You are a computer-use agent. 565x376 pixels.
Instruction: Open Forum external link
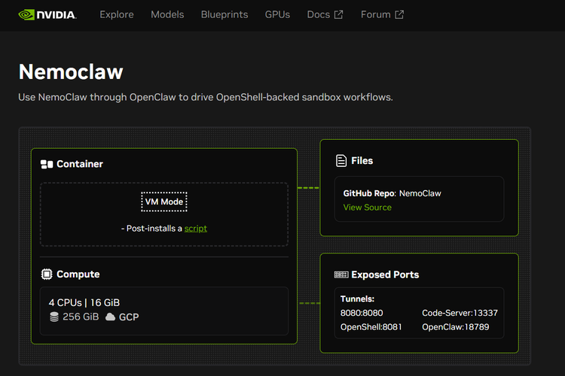click(x=382, y=14)
